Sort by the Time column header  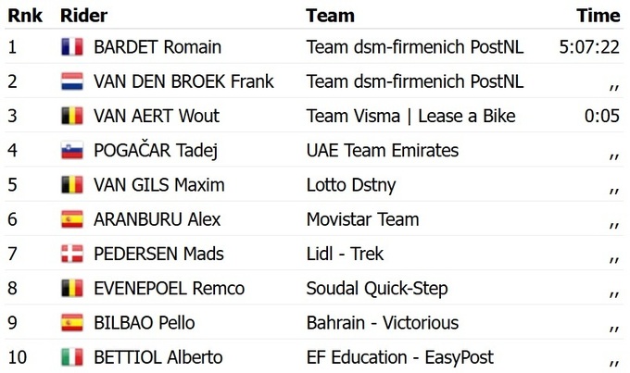tap(598, 16)
